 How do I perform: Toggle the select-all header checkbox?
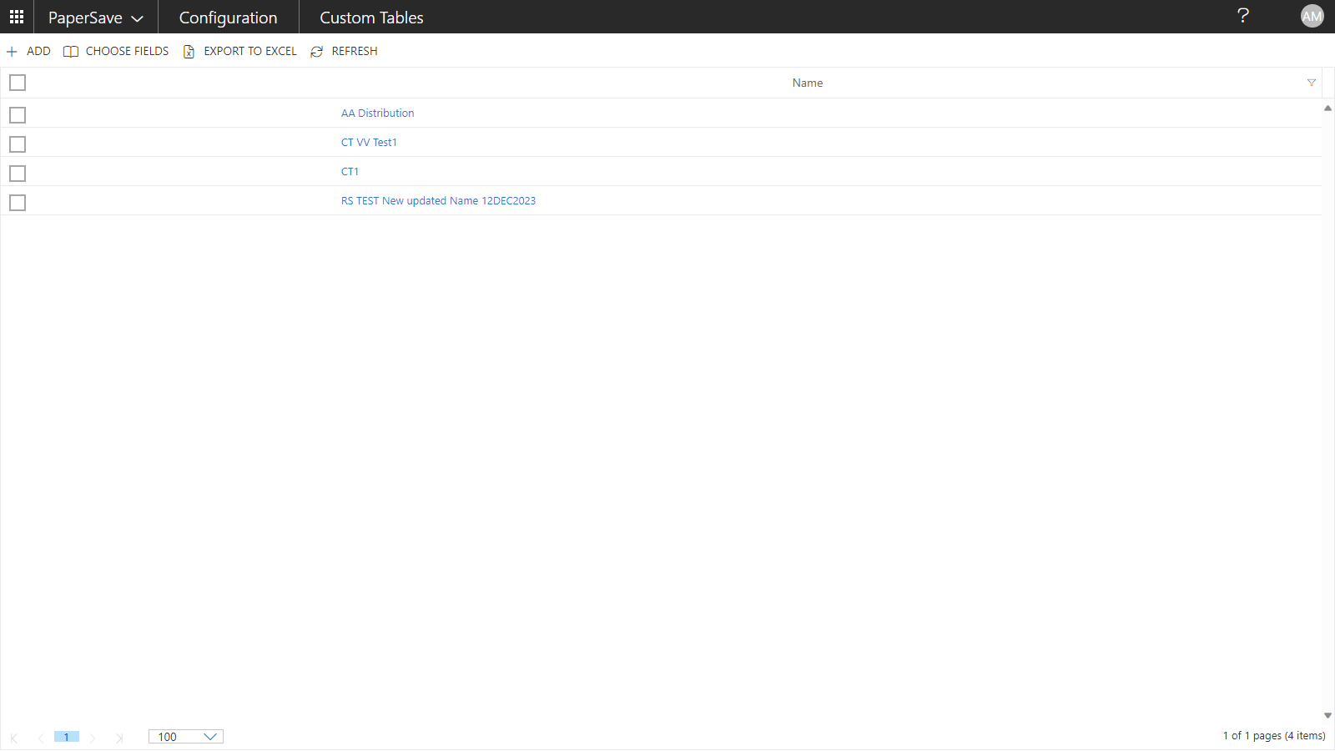(18, 83)
